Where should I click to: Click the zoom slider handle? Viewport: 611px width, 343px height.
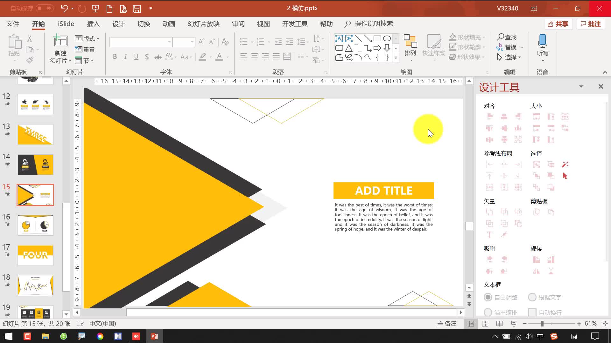pyautogui.click(x=542, y=324)
